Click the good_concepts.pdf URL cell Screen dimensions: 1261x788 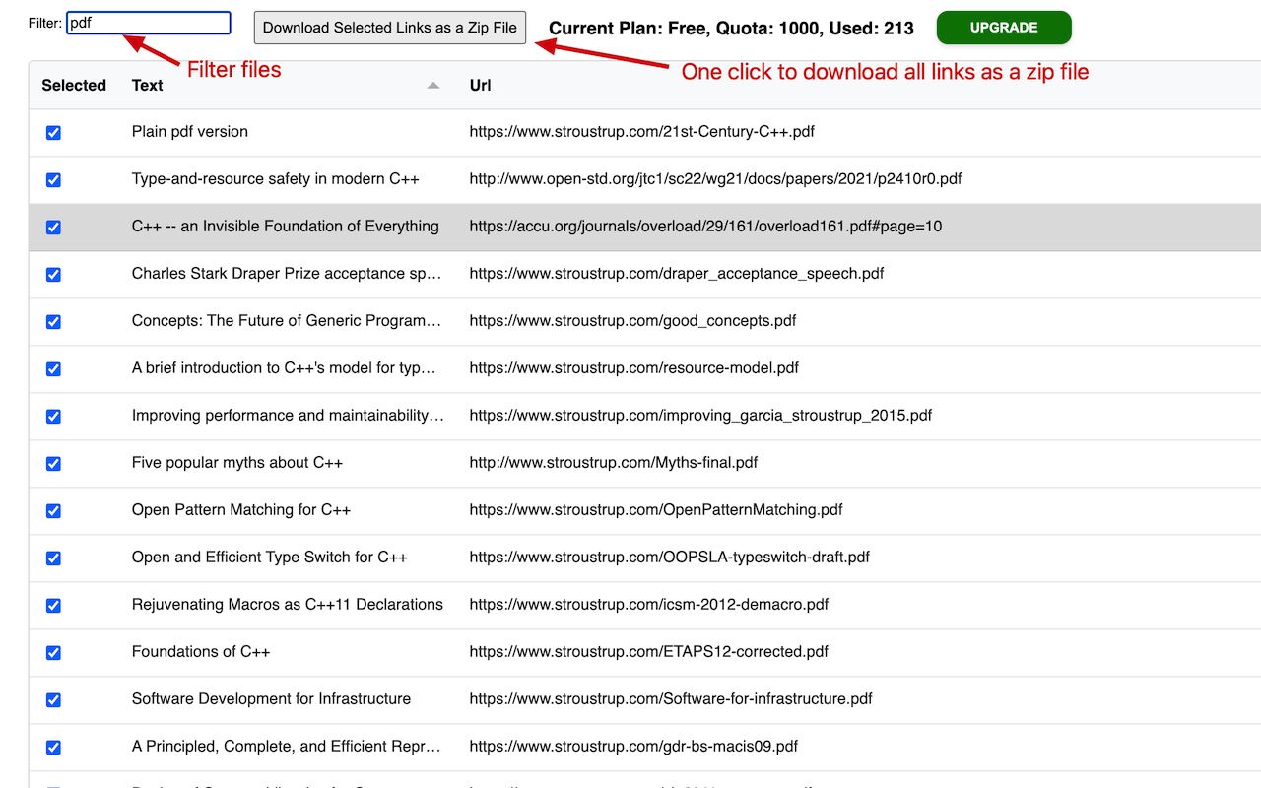point(632,321)
